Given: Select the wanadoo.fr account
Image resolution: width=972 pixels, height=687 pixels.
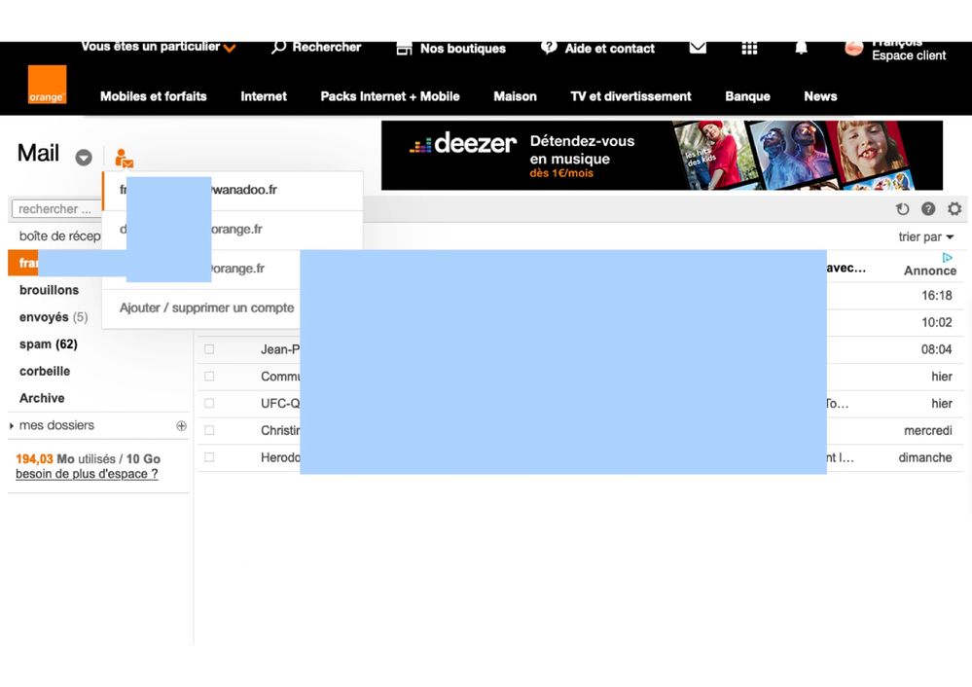Looking at the screenshot, I should 233,191.
